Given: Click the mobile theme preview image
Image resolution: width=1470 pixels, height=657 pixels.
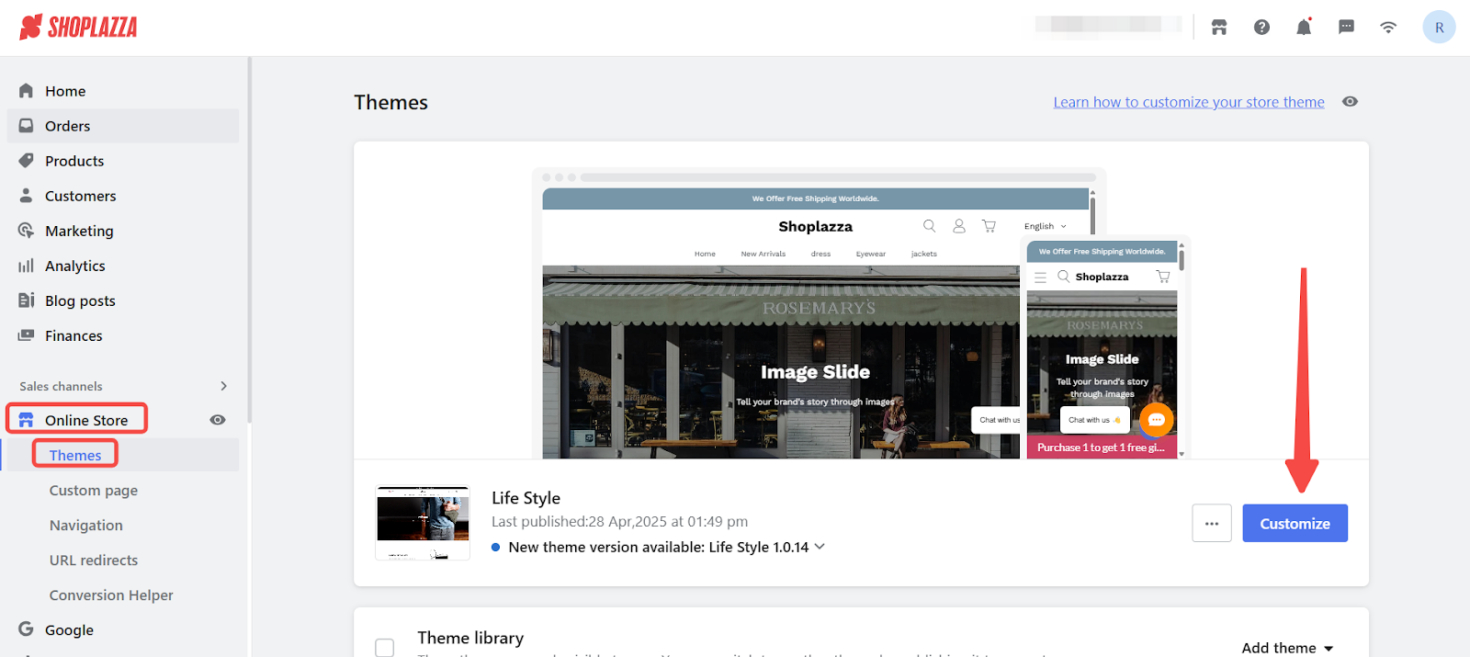Looking at the screenshot, I should click(1102, 350).
